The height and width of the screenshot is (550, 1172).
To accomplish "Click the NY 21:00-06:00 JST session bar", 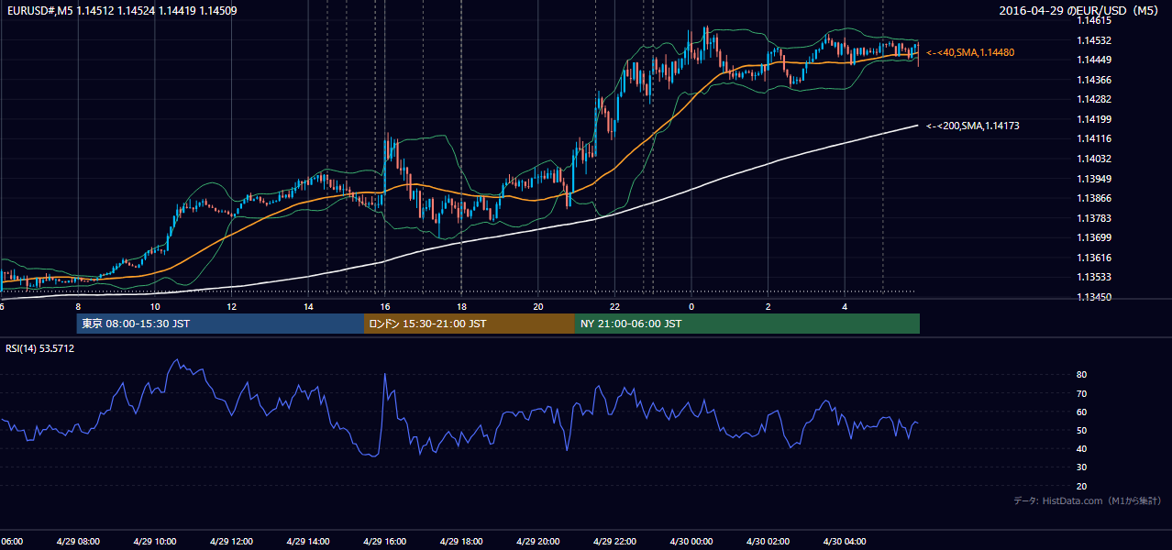I will (747, 324).
